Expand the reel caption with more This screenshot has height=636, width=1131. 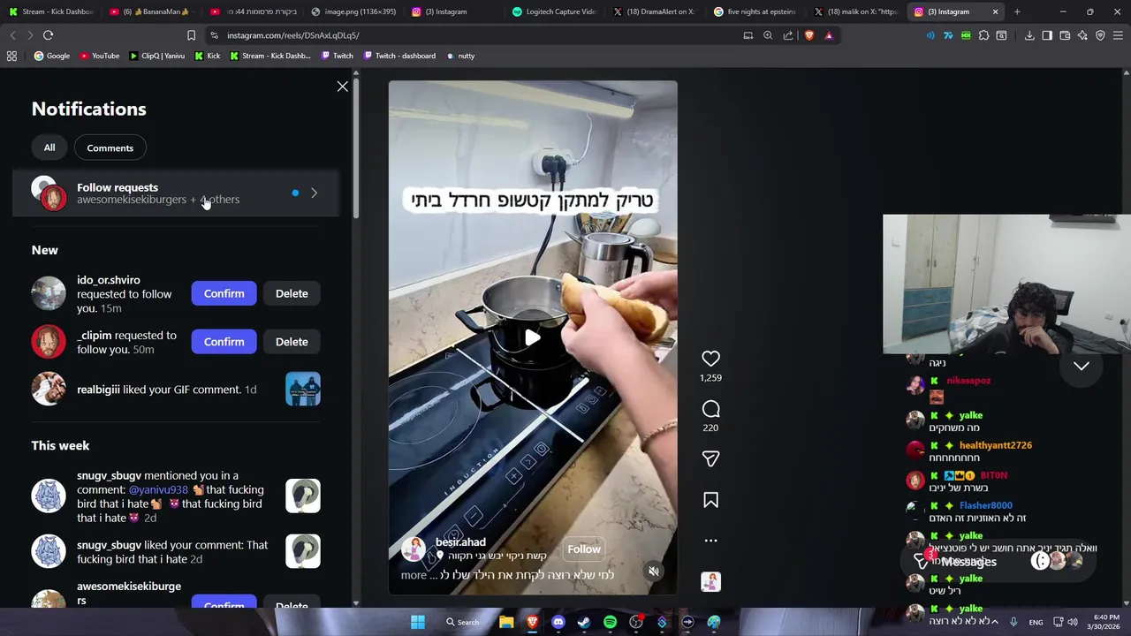point(414,575)
